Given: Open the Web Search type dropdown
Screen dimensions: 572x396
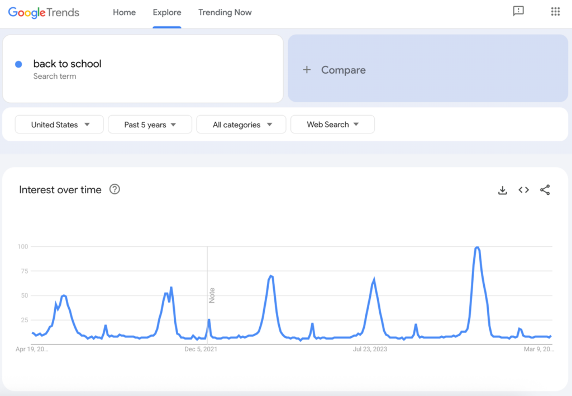Looking at the screenshot, I should tap(332, 125).
